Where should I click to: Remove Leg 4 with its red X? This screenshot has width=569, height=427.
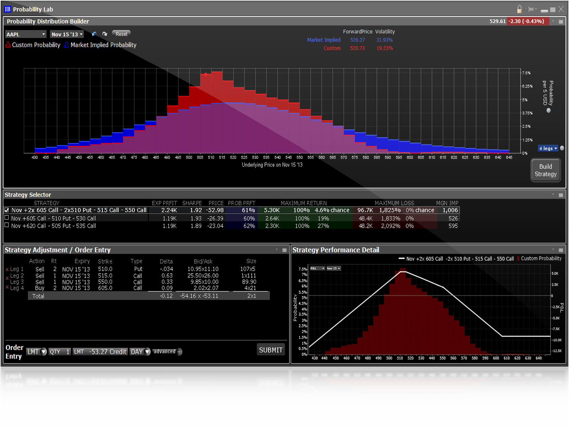coord(7,286)
